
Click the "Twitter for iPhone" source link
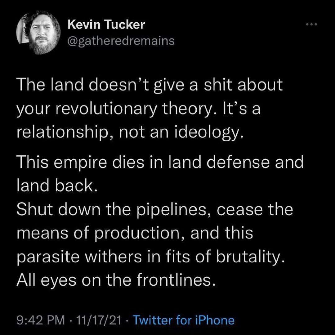coord(183,320)
